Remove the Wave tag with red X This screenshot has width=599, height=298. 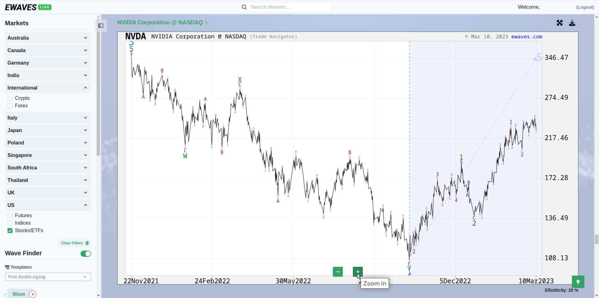[33, 294]
